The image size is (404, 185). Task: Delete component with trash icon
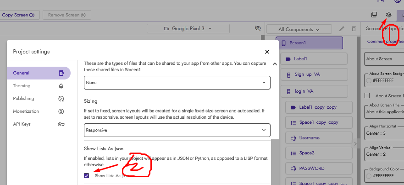coord(354,29)
